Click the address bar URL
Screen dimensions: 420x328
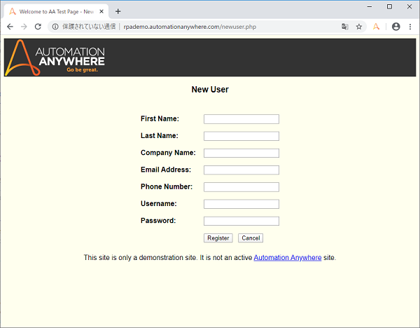click(190, 27)
